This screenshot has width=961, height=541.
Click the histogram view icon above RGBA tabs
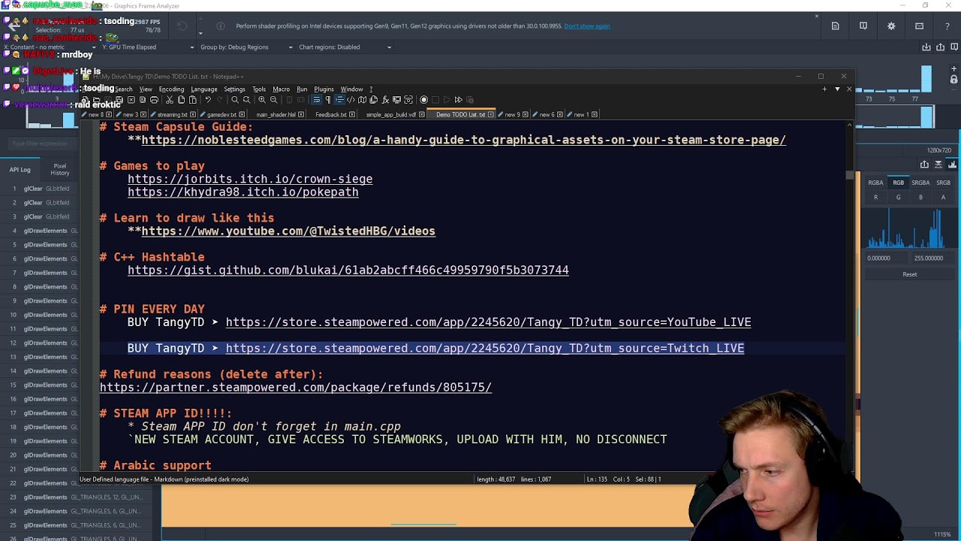tap(952, 165)
